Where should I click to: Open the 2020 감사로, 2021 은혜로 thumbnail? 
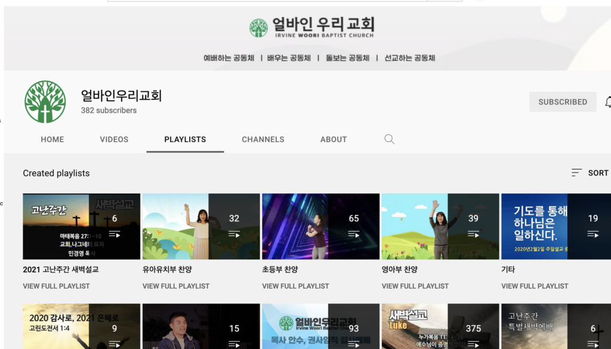(81, 326)
